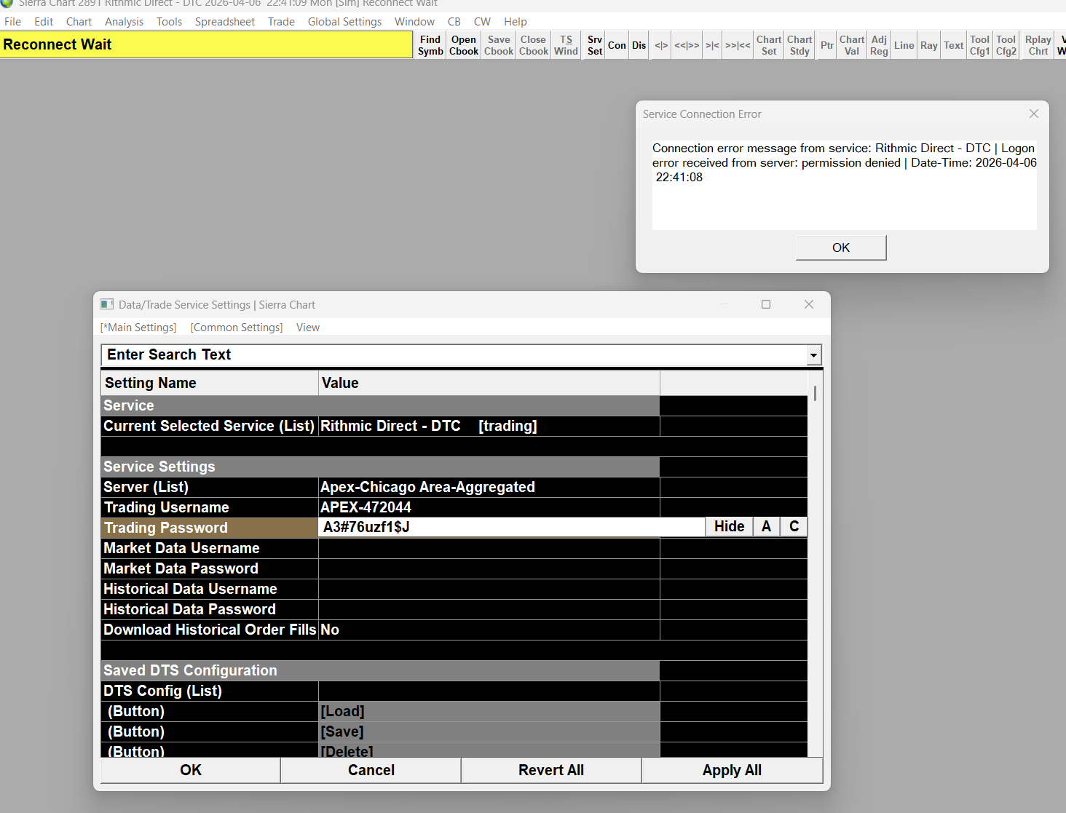Open the Window menu
The height and width of the screenshot is (813, 1066).
(x=415, y=22)
